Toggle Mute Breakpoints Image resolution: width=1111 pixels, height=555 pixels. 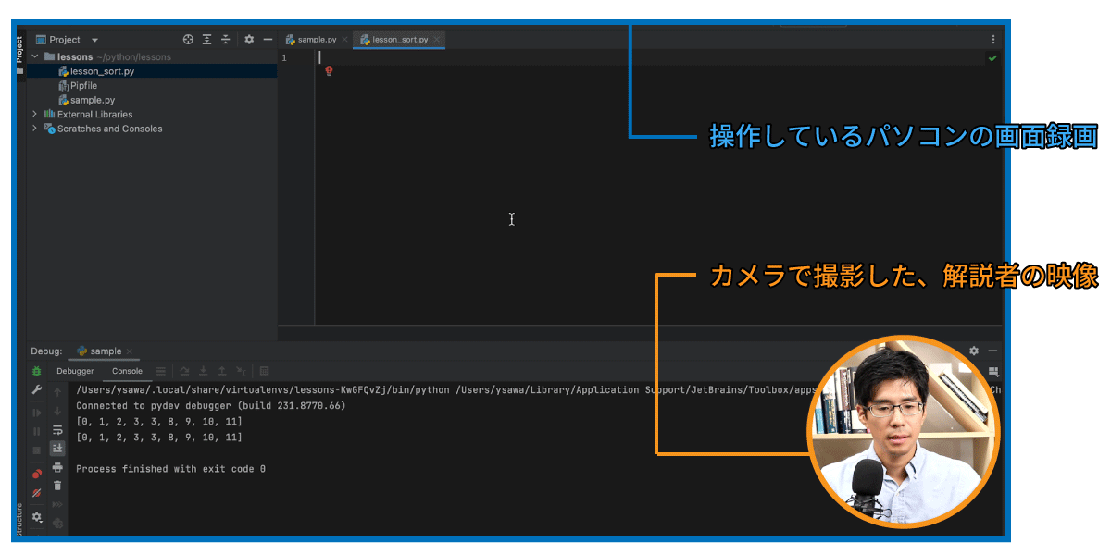[x=37, y=493]
